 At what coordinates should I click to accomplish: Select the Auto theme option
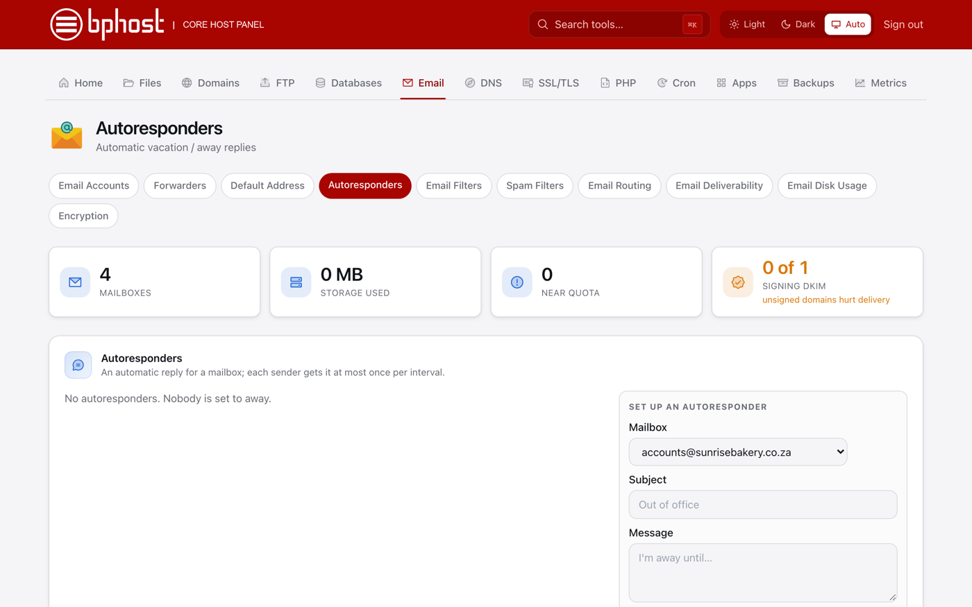848,24
